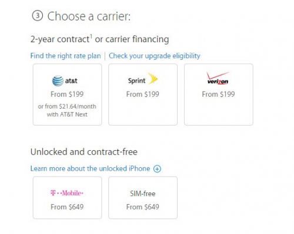Image resolution: width=294 pixels, height=234 pixels.
Task: Click the footnote 1 superscript after contract
Action: point(91,36)
